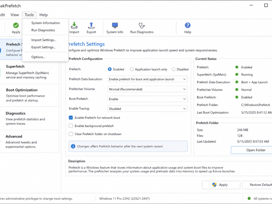
Task: Choose Run Diagnostics in Tools menu
Action: click(45, 30)
